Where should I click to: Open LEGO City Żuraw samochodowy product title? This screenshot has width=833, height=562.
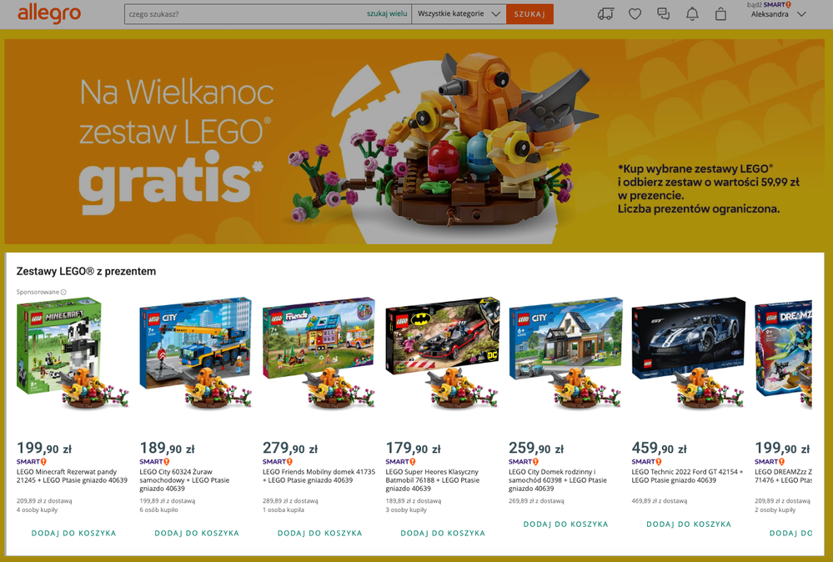click(185, 480)
